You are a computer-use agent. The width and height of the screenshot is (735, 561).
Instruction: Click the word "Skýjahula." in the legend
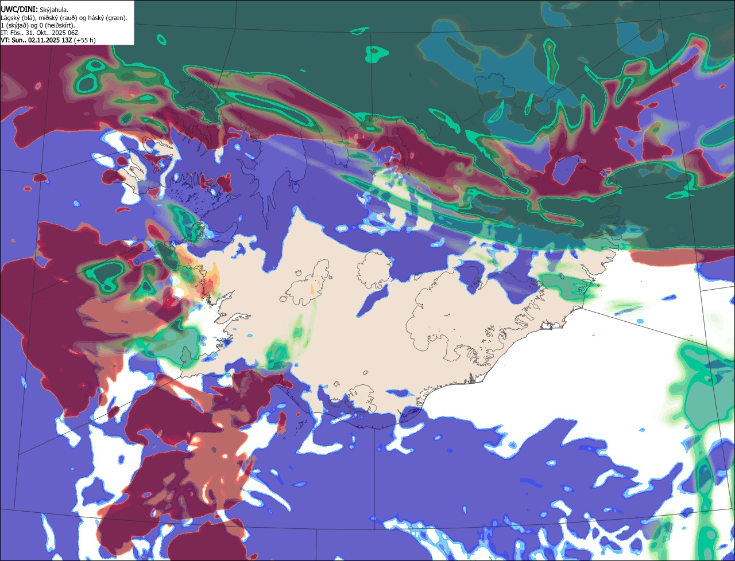pos(54,10)
